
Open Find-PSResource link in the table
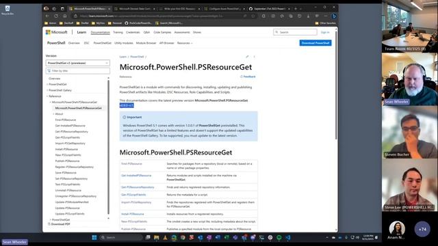131,164
